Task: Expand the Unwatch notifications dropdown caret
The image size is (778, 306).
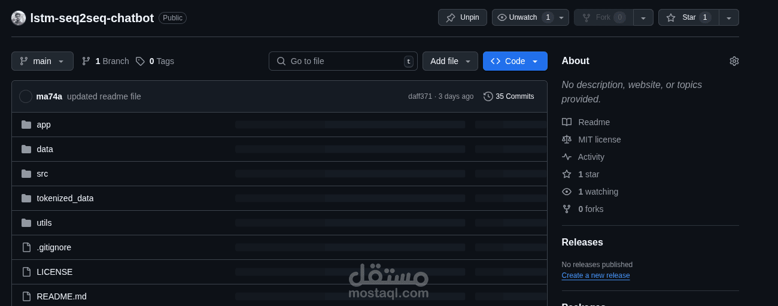Action: pos(561,17)
